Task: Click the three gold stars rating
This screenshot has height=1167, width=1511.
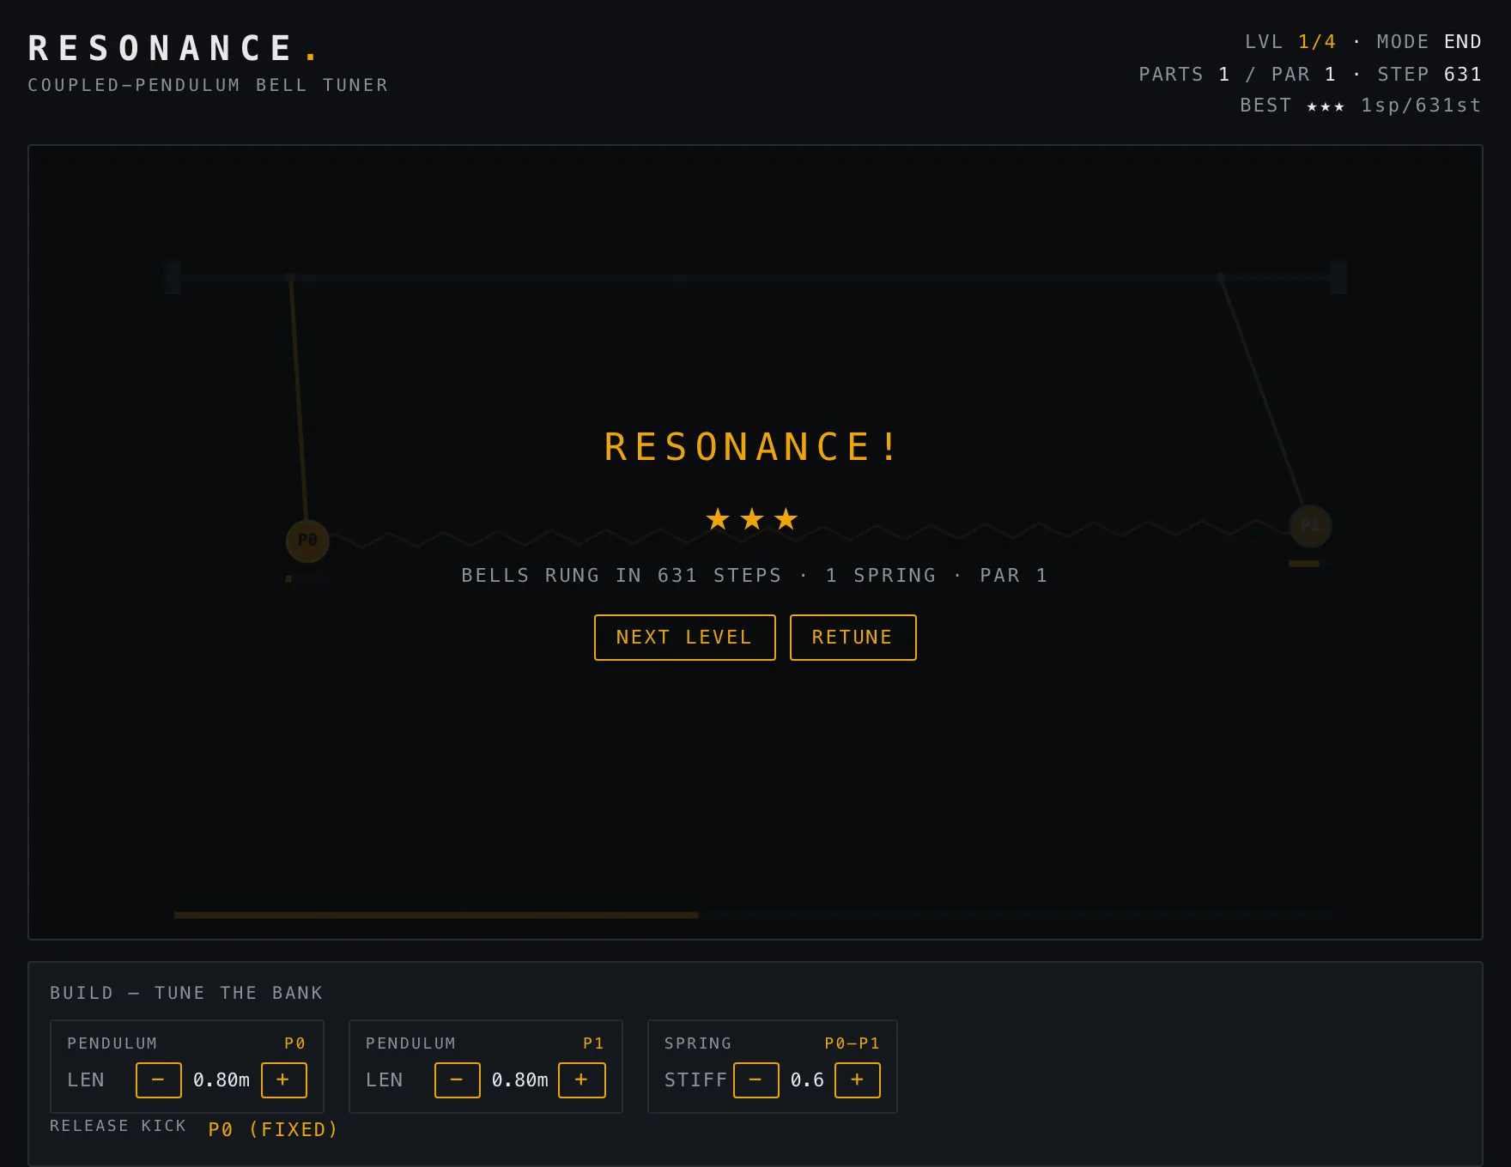Action: [x=752, y=519]
